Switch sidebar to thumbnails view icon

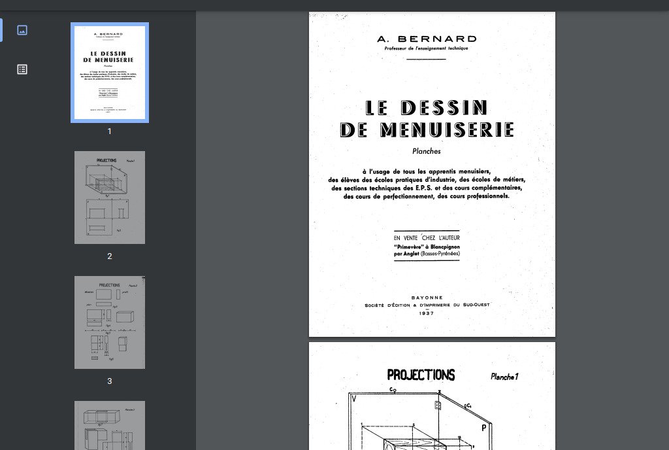pos(22,30)
